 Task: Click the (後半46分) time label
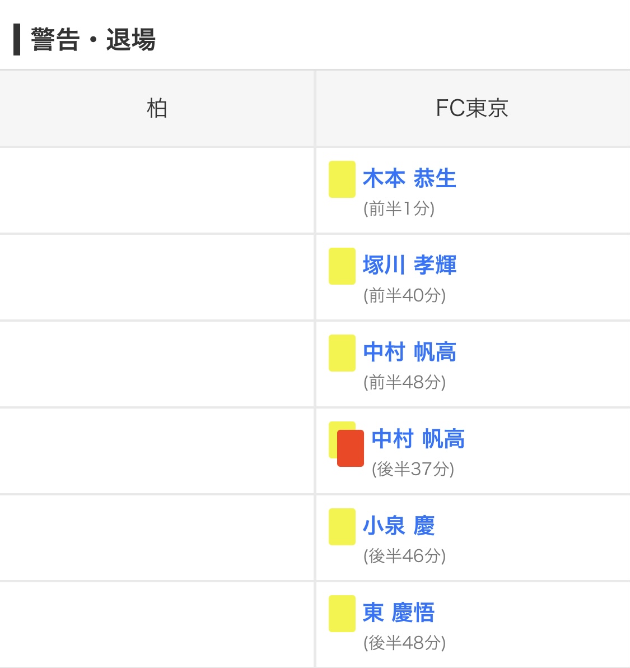(404, 556)
